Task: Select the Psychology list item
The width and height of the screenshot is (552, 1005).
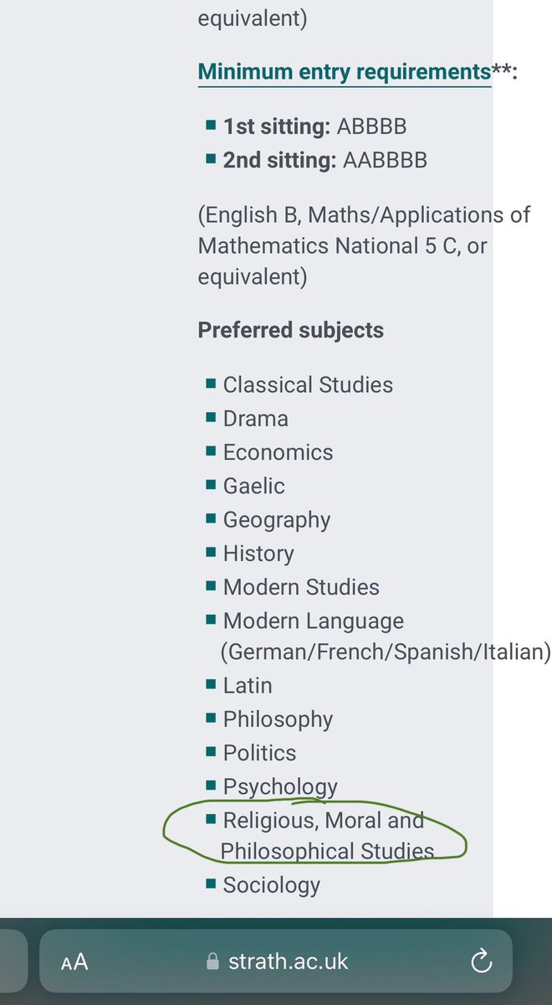Action: tap(279, 786)
